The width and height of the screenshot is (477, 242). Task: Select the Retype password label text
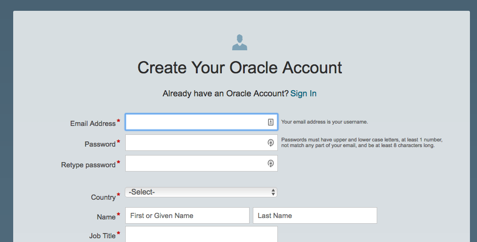click(x=88, y=165)
